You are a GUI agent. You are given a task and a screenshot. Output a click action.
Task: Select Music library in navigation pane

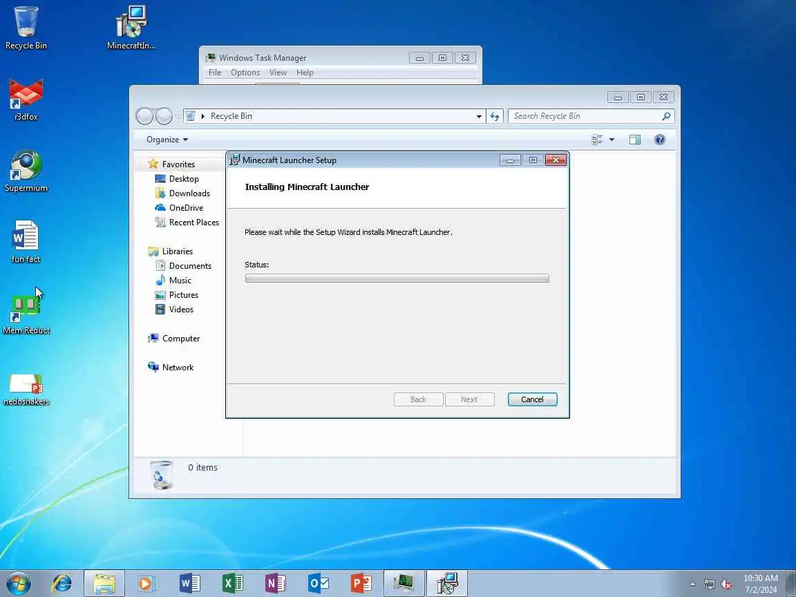tap(173, 281)
